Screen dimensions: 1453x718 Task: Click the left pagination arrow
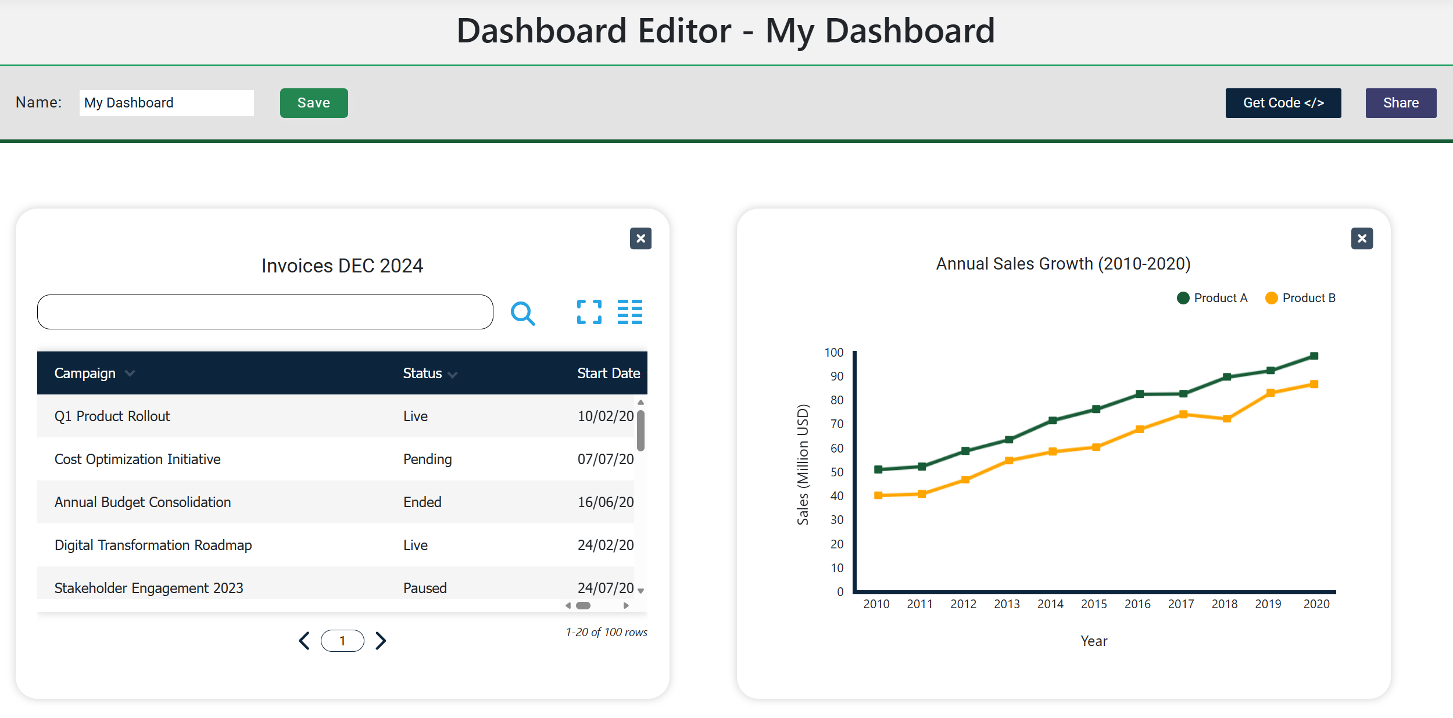[x=304, y=640]
